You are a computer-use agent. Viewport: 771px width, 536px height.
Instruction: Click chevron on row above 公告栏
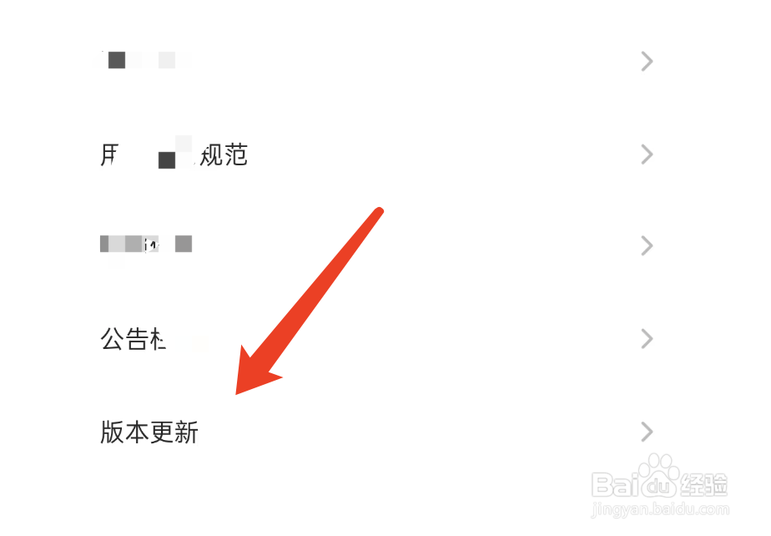pyautogui.click(x=648, y=245)
